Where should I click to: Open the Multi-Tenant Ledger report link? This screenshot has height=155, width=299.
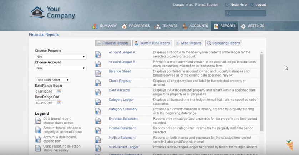[123, 147]
